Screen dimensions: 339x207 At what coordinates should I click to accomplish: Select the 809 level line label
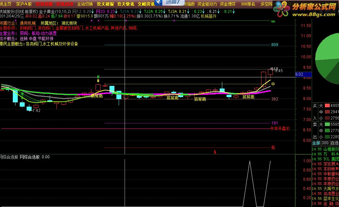coord(275,45)
